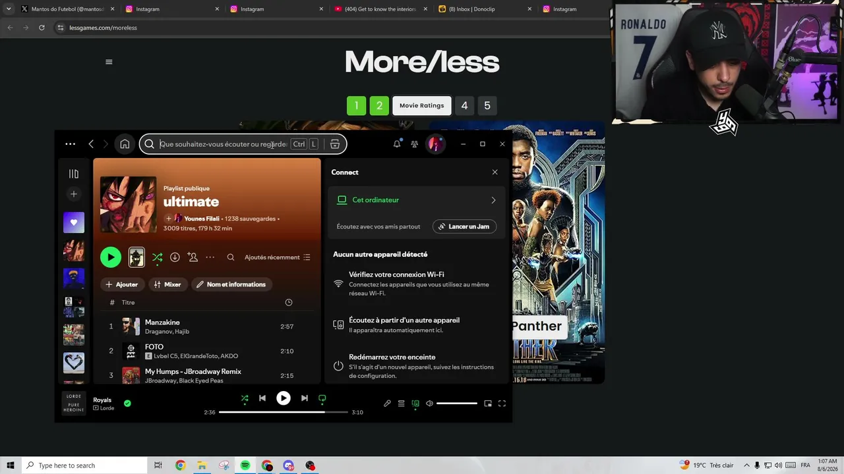
Task: Open the Spotify profile avatar menu
Action: pyautogui.click(x=435, y=144)
